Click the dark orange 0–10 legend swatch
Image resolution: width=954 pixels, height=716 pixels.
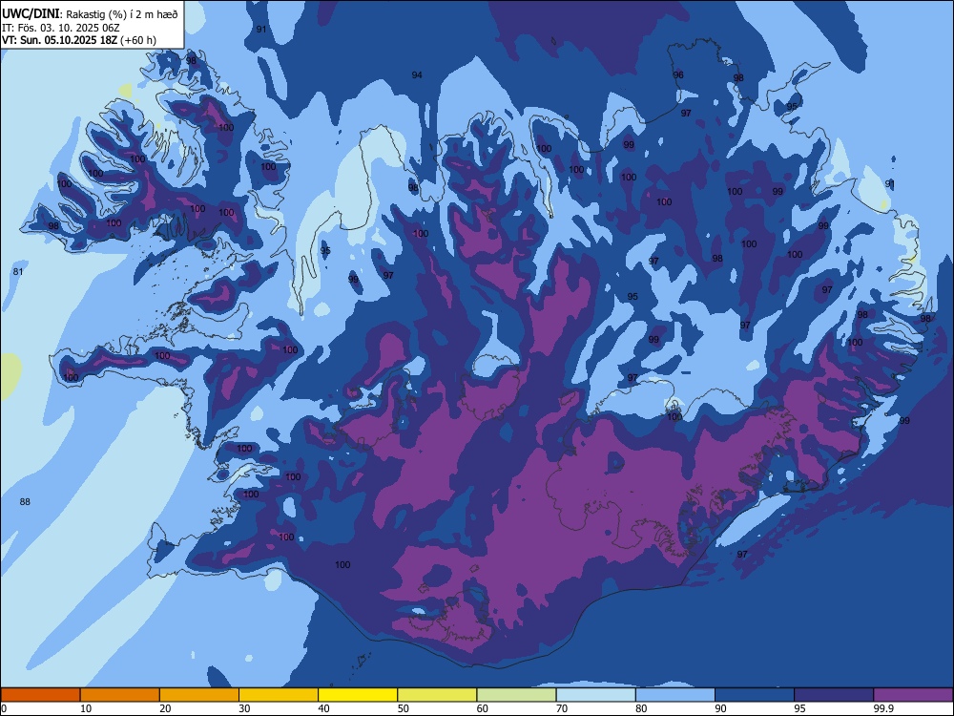click(40, 695)
